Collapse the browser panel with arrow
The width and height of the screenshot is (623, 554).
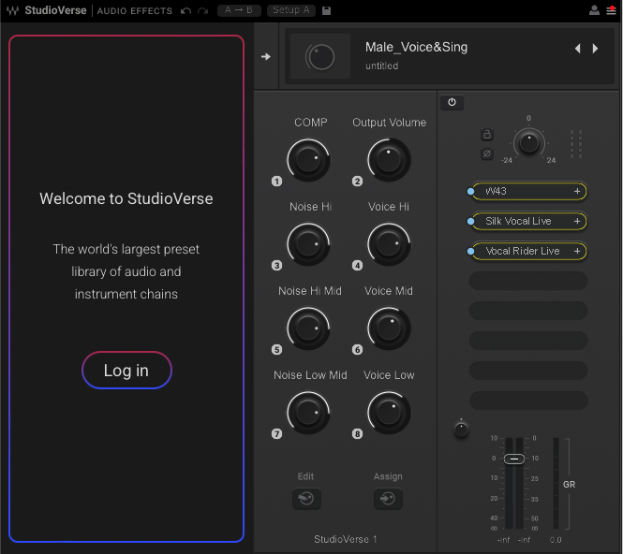(266, 57)
